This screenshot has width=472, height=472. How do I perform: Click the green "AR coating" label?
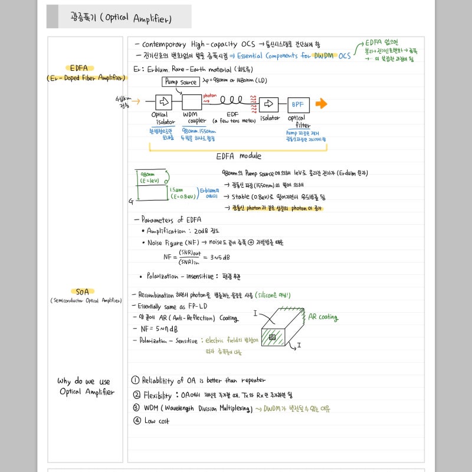[323, 317]
